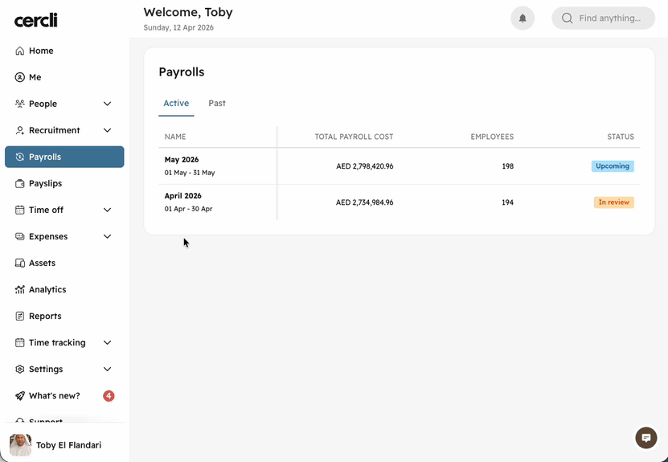Click the Home house icon
This screenshot has height=462, width=668.
[x=19, y=51]
